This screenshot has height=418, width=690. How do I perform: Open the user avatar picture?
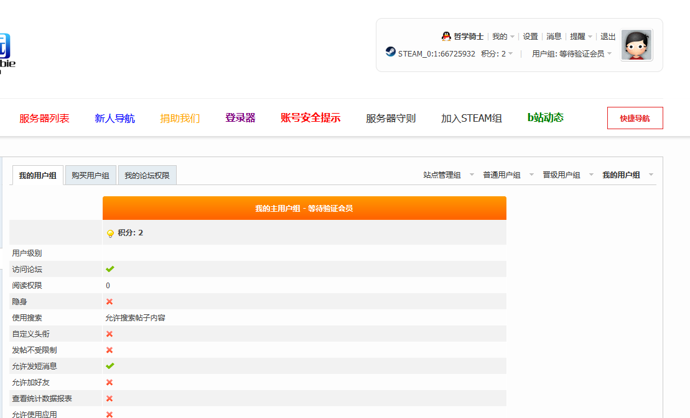click(636, 45)
